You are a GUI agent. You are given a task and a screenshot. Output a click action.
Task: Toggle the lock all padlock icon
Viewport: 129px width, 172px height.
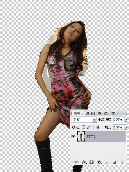98,127
